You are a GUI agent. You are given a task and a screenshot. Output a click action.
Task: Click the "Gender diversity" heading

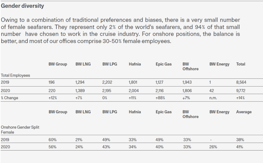tap(23, 6)
